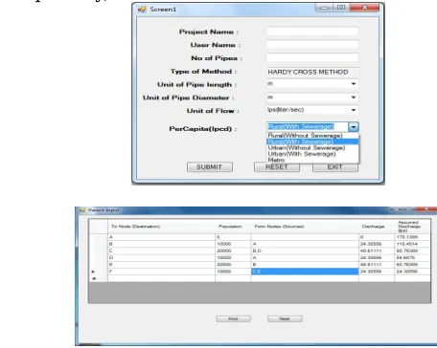Click the No of Pipes text field
Image resolution: width=437 pixels, height=348 pixels.
coord(312,57)
